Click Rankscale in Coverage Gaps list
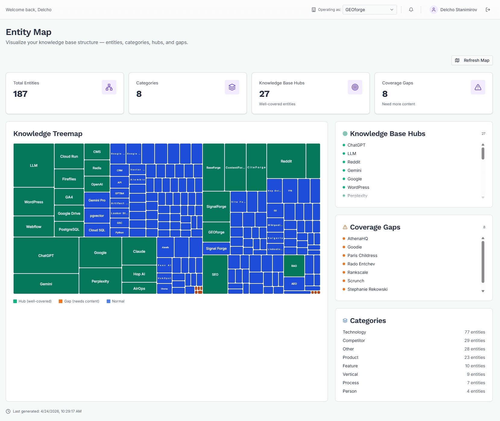This screenshot has width=500, height=421. click(x=358, y=272)
